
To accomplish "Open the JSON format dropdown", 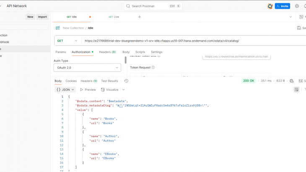I will [65, 90].
